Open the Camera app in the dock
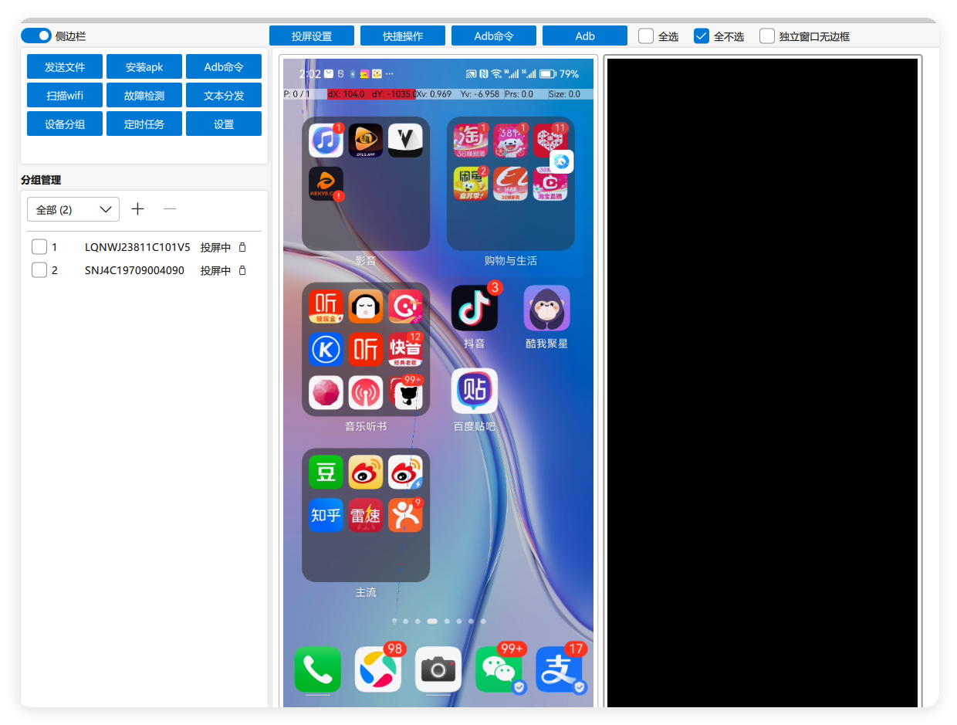The image size is (957, 725). click(438, 669)
